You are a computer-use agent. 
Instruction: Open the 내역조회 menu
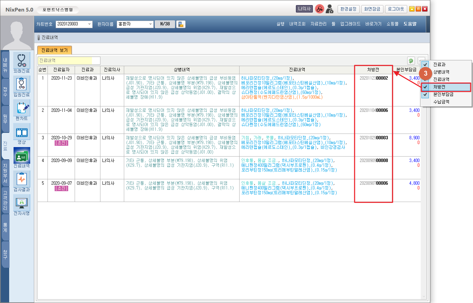297,24
